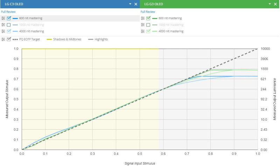Screen dimensions: 280x166
Task: Enable the LG G3 1000 nit mastering checkbox
Action: [x=148, y=25]
